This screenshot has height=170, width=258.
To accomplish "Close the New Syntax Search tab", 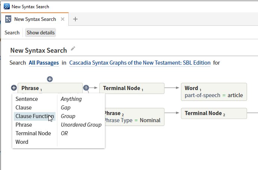I will click(63, 19).
